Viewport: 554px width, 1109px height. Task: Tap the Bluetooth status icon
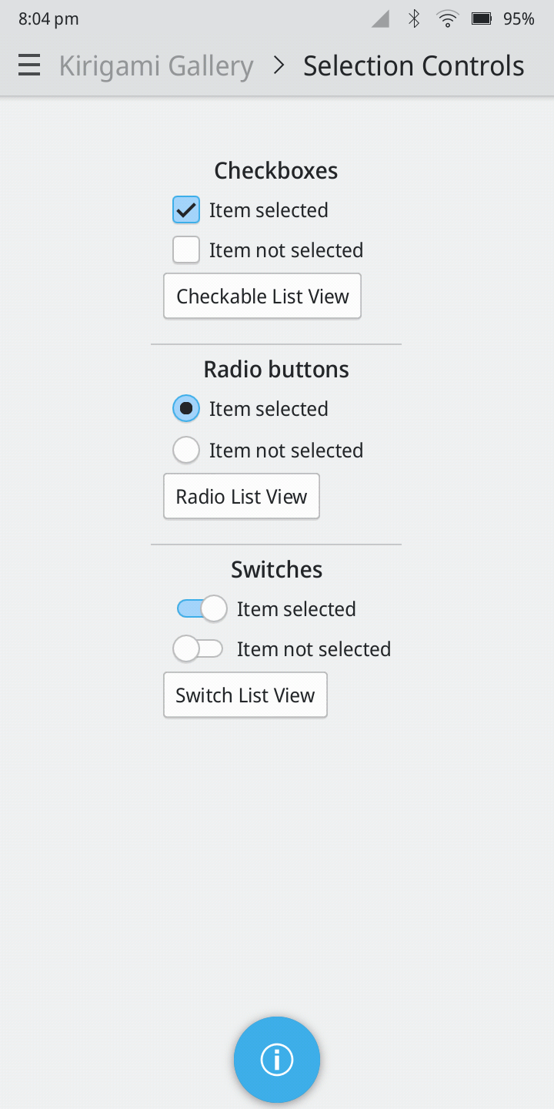point(414,19)
